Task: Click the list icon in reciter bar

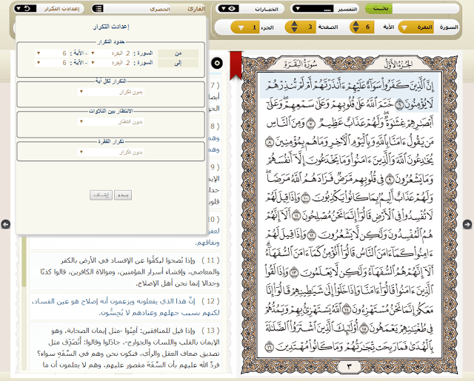Action: click(x=99, y=8)
